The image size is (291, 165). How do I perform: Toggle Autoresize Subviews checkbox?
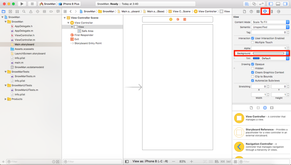pos(252,80)
